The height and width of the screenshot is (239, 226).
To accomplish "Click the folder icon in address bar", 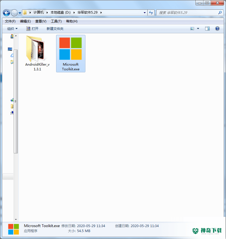I will coord(25,12).
